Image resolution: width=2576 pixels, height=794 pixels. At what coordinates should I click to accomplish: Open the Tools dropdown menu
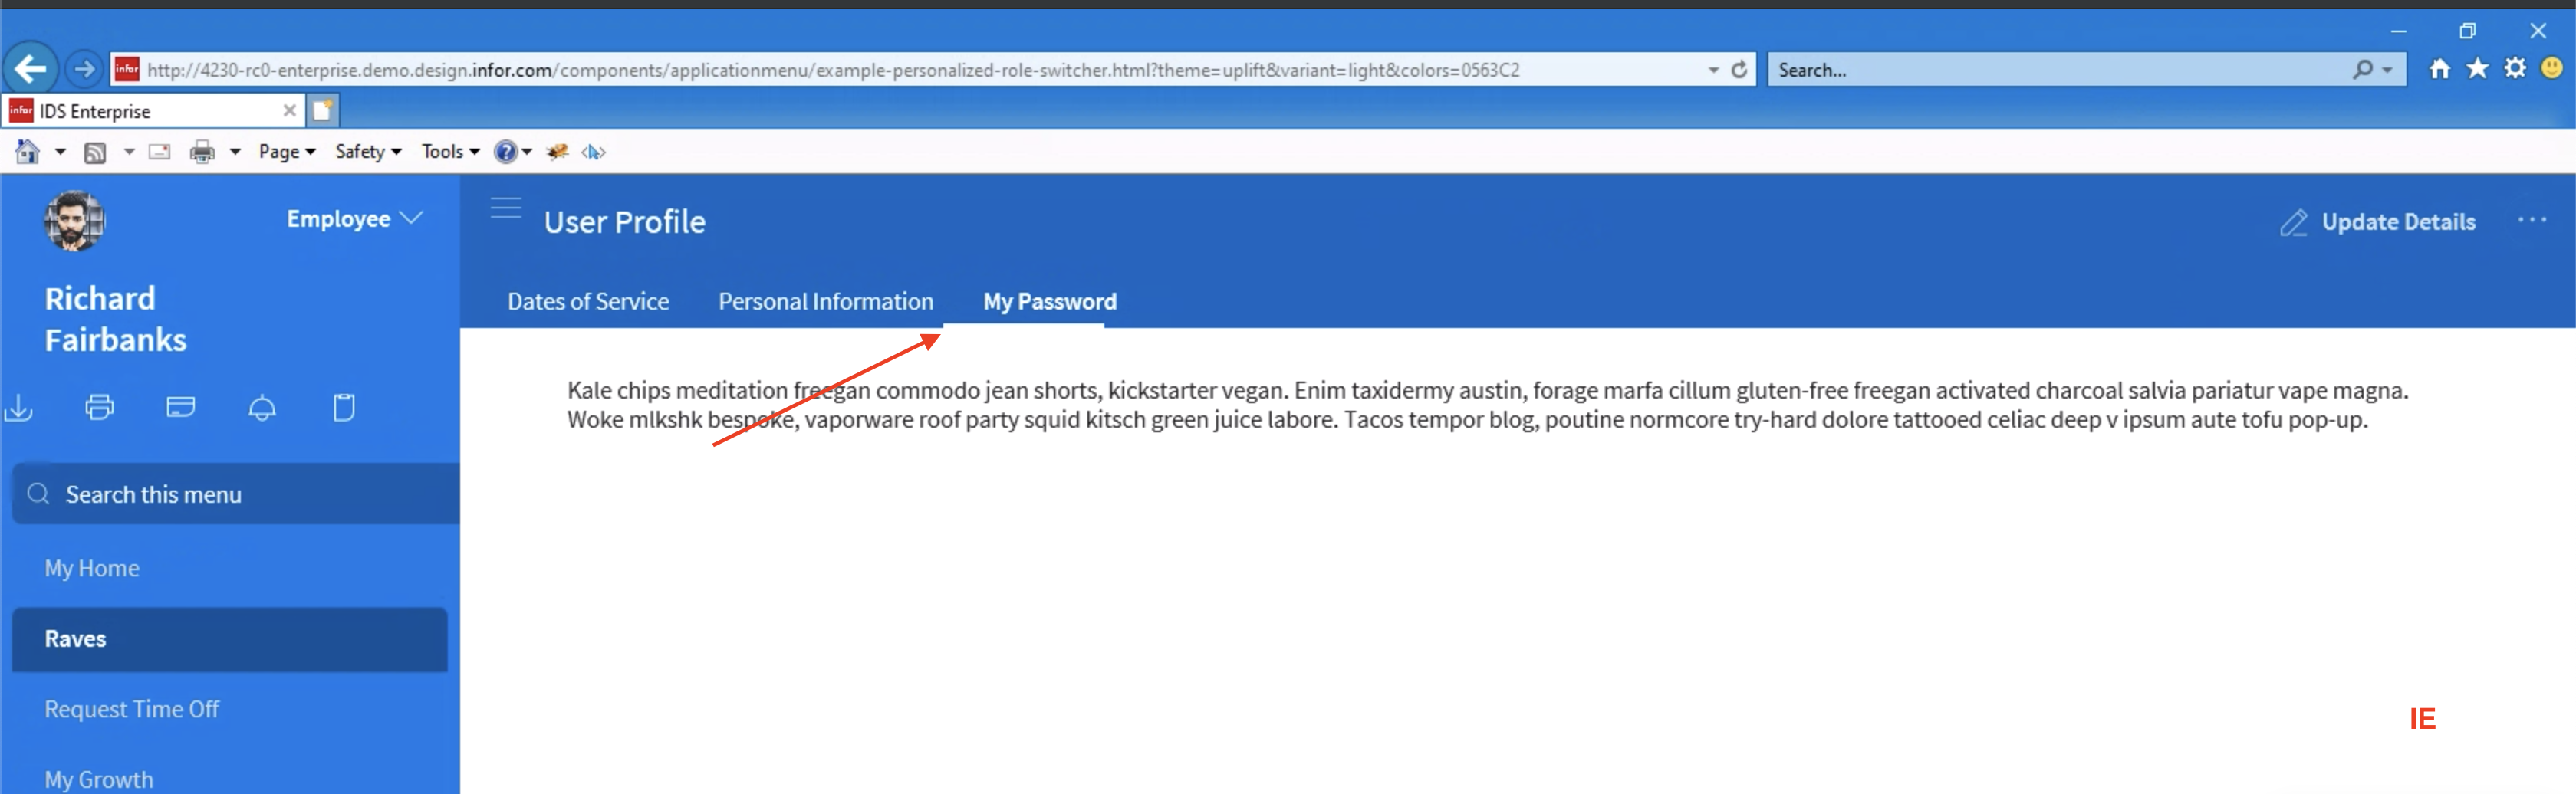point(451,152)
